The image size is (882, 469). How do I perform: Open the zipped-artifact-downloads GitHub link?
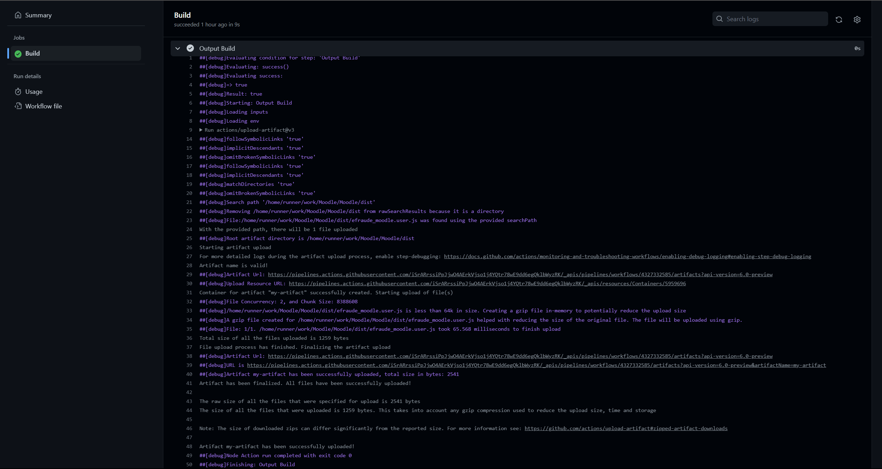coord(626,428)
